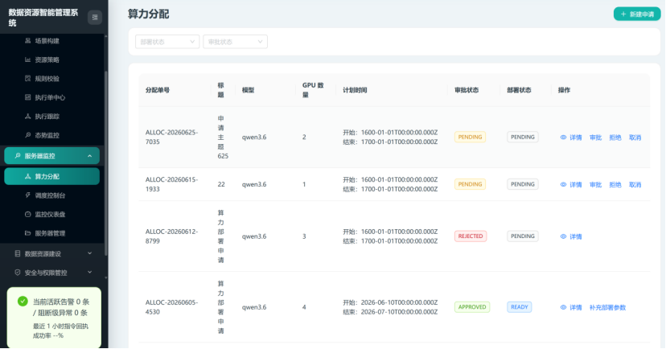The height and width of the screenshot is (349, 666).
Task: Click 审批 for ALLOC-20260625-7035
Action: [595, 138]
